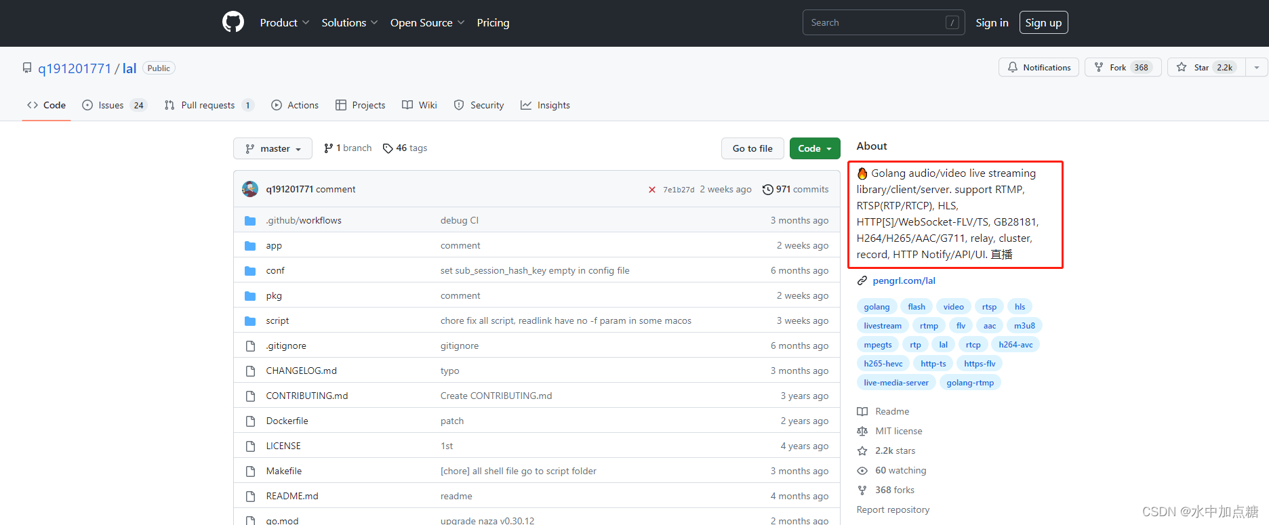1269x525 pixels.
Task: Click the 'debug CI' commit message
Action: (460, 220)
